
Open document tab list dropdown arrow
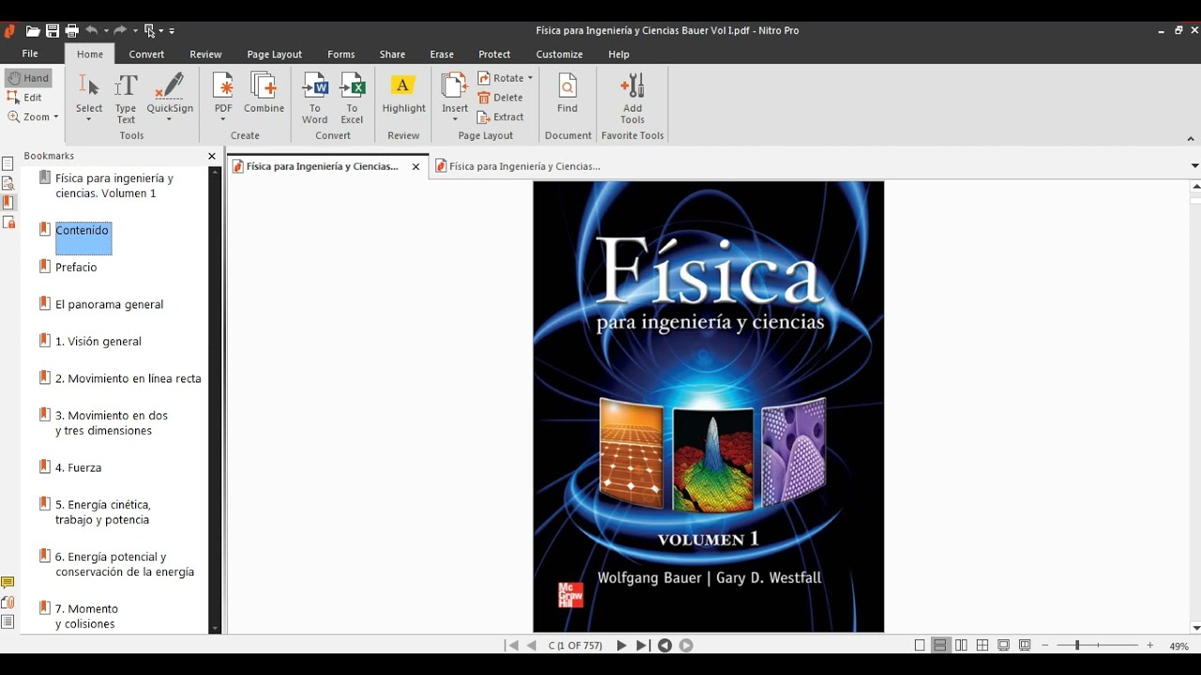1194,166
